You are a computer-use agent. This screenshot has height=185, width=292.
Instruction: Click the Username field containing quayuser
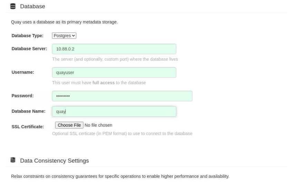pyautogui.click(x=114, y=72)
